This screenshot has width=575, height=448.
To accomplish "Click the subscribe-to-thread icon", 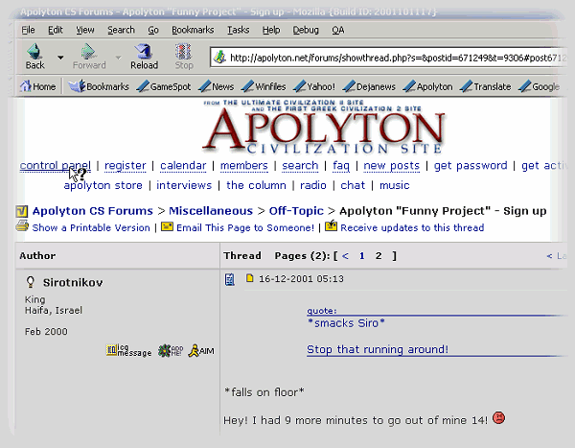I will [332, 225].
